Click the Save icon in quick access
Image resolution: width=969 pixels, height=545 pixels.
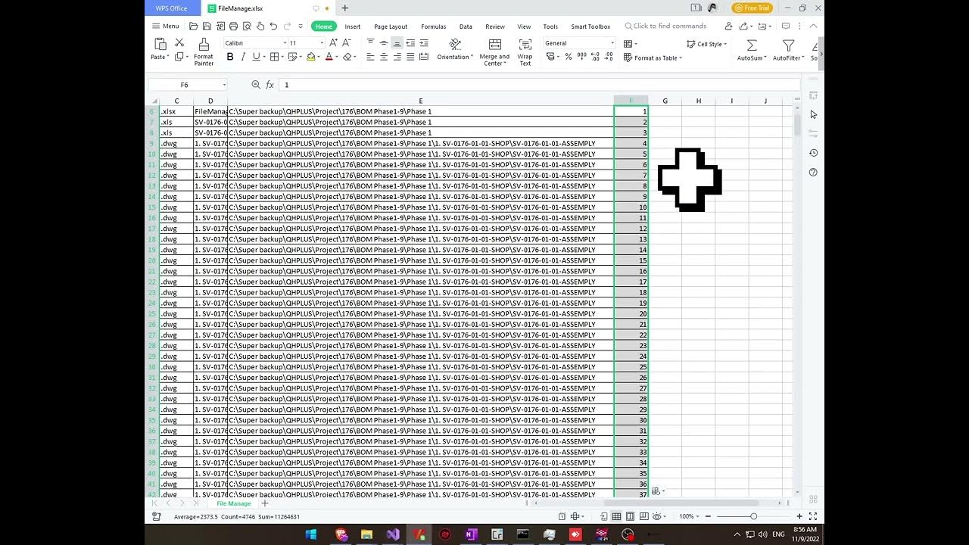coord(207,26)
